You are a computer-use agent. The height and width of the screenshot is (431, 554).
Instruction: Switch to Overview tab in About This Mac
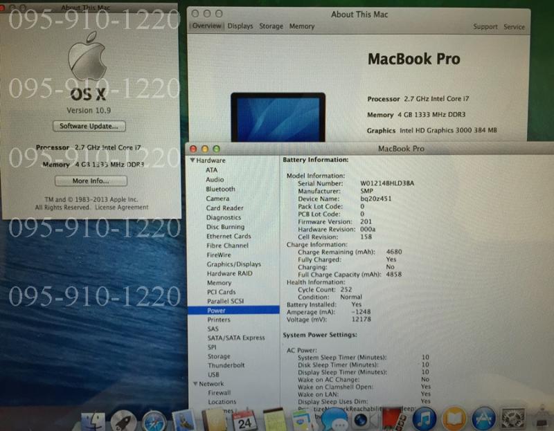point(206,26)
